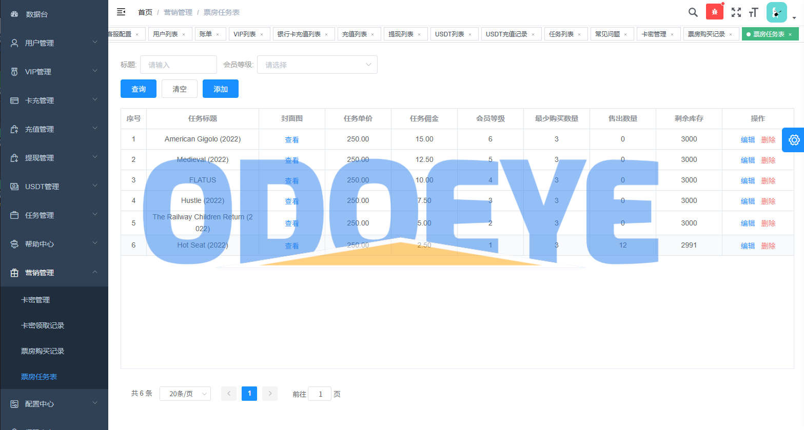This screenshot has height=430, width=804.
Task: Toggle fullscreen mode icon
Action: point(736,12)
